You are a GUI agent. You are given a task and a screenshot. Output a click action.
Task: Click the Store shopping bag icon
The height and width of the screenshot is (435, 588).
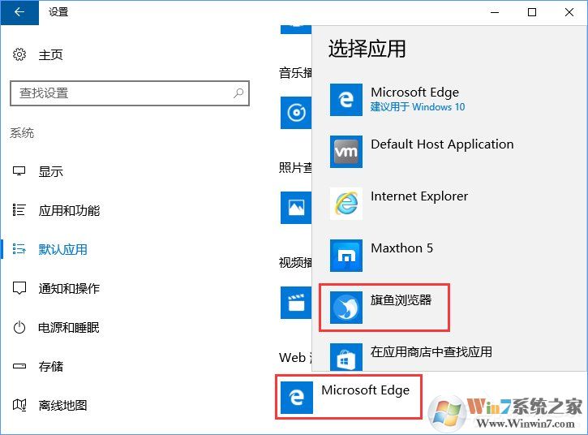coord(346,357)
